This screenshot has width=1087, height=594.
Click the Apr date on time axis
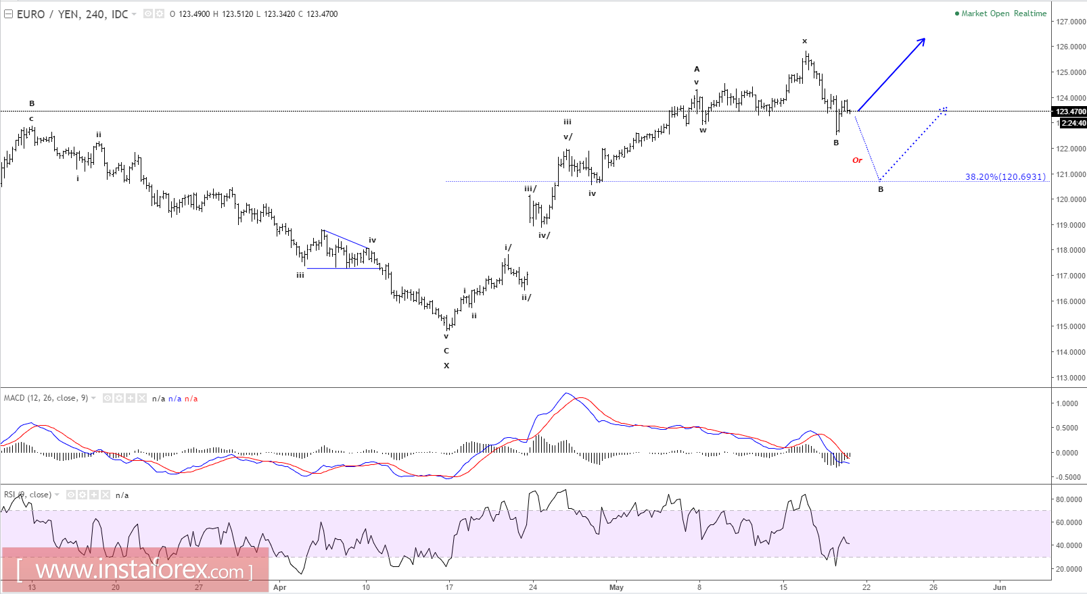click(x=279, y=587)
